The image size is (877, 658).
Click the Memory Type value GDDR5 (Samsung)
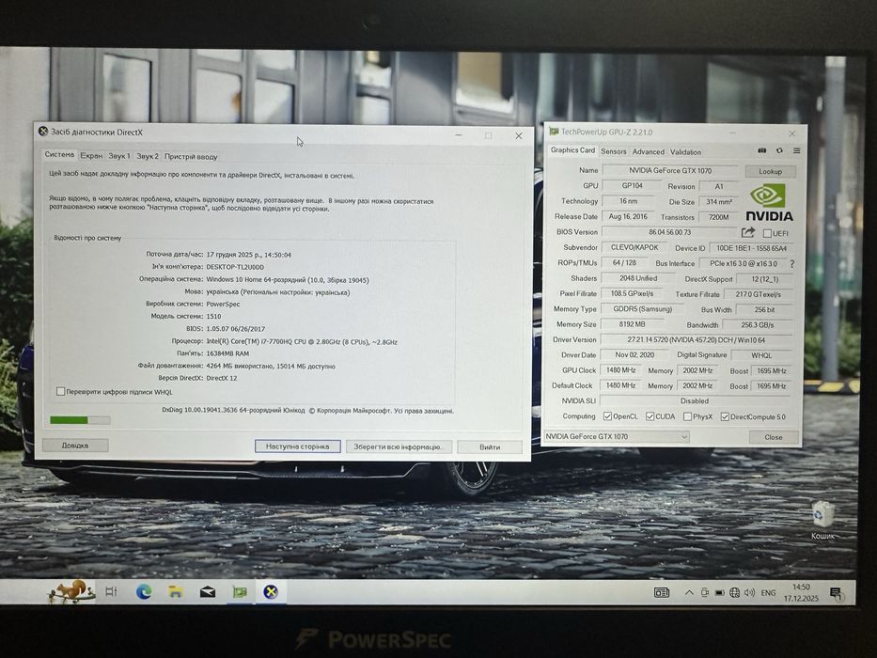(x=642, y=309)
